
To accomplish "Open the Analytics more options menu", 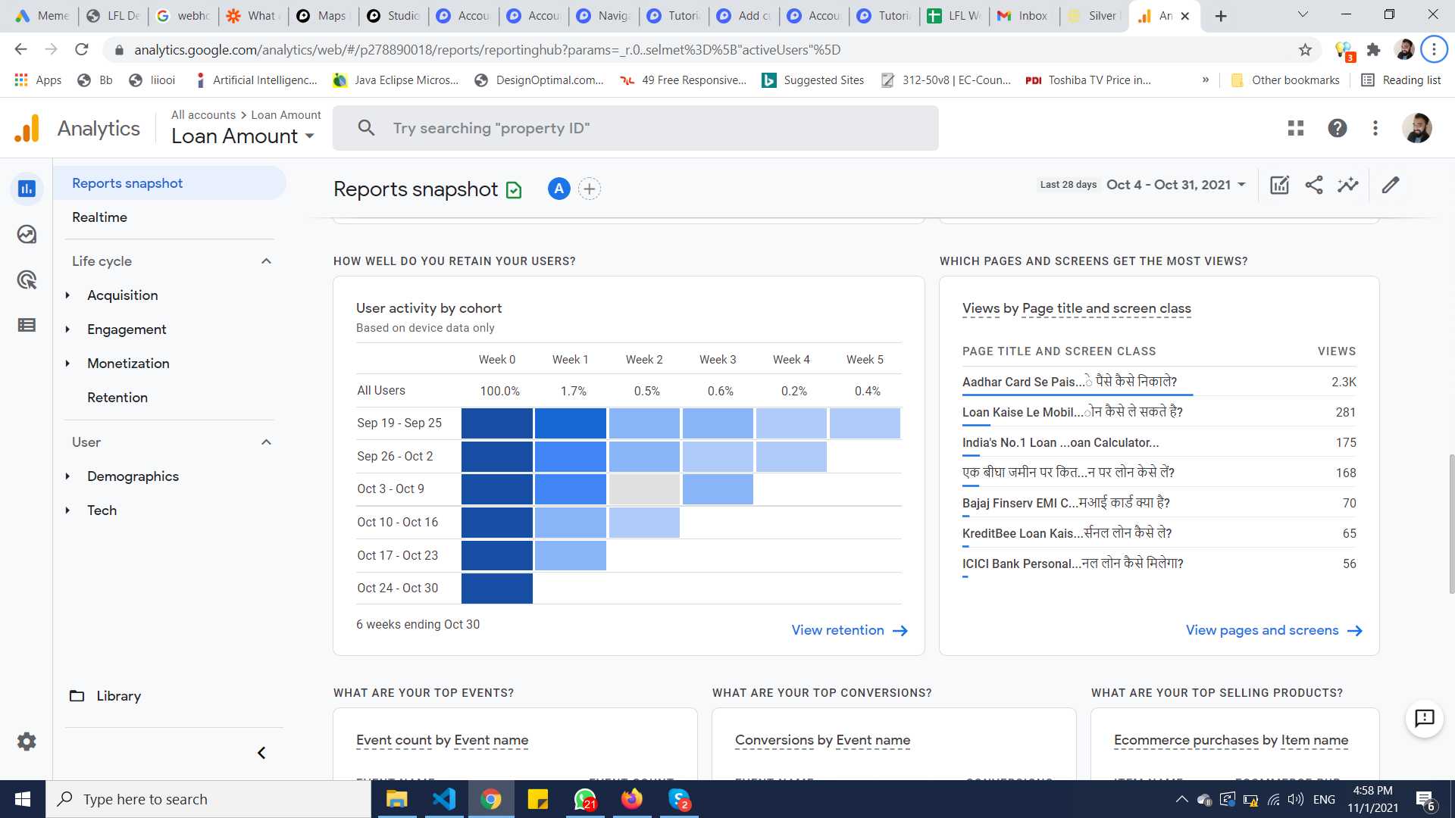I will coord(1375,128).
